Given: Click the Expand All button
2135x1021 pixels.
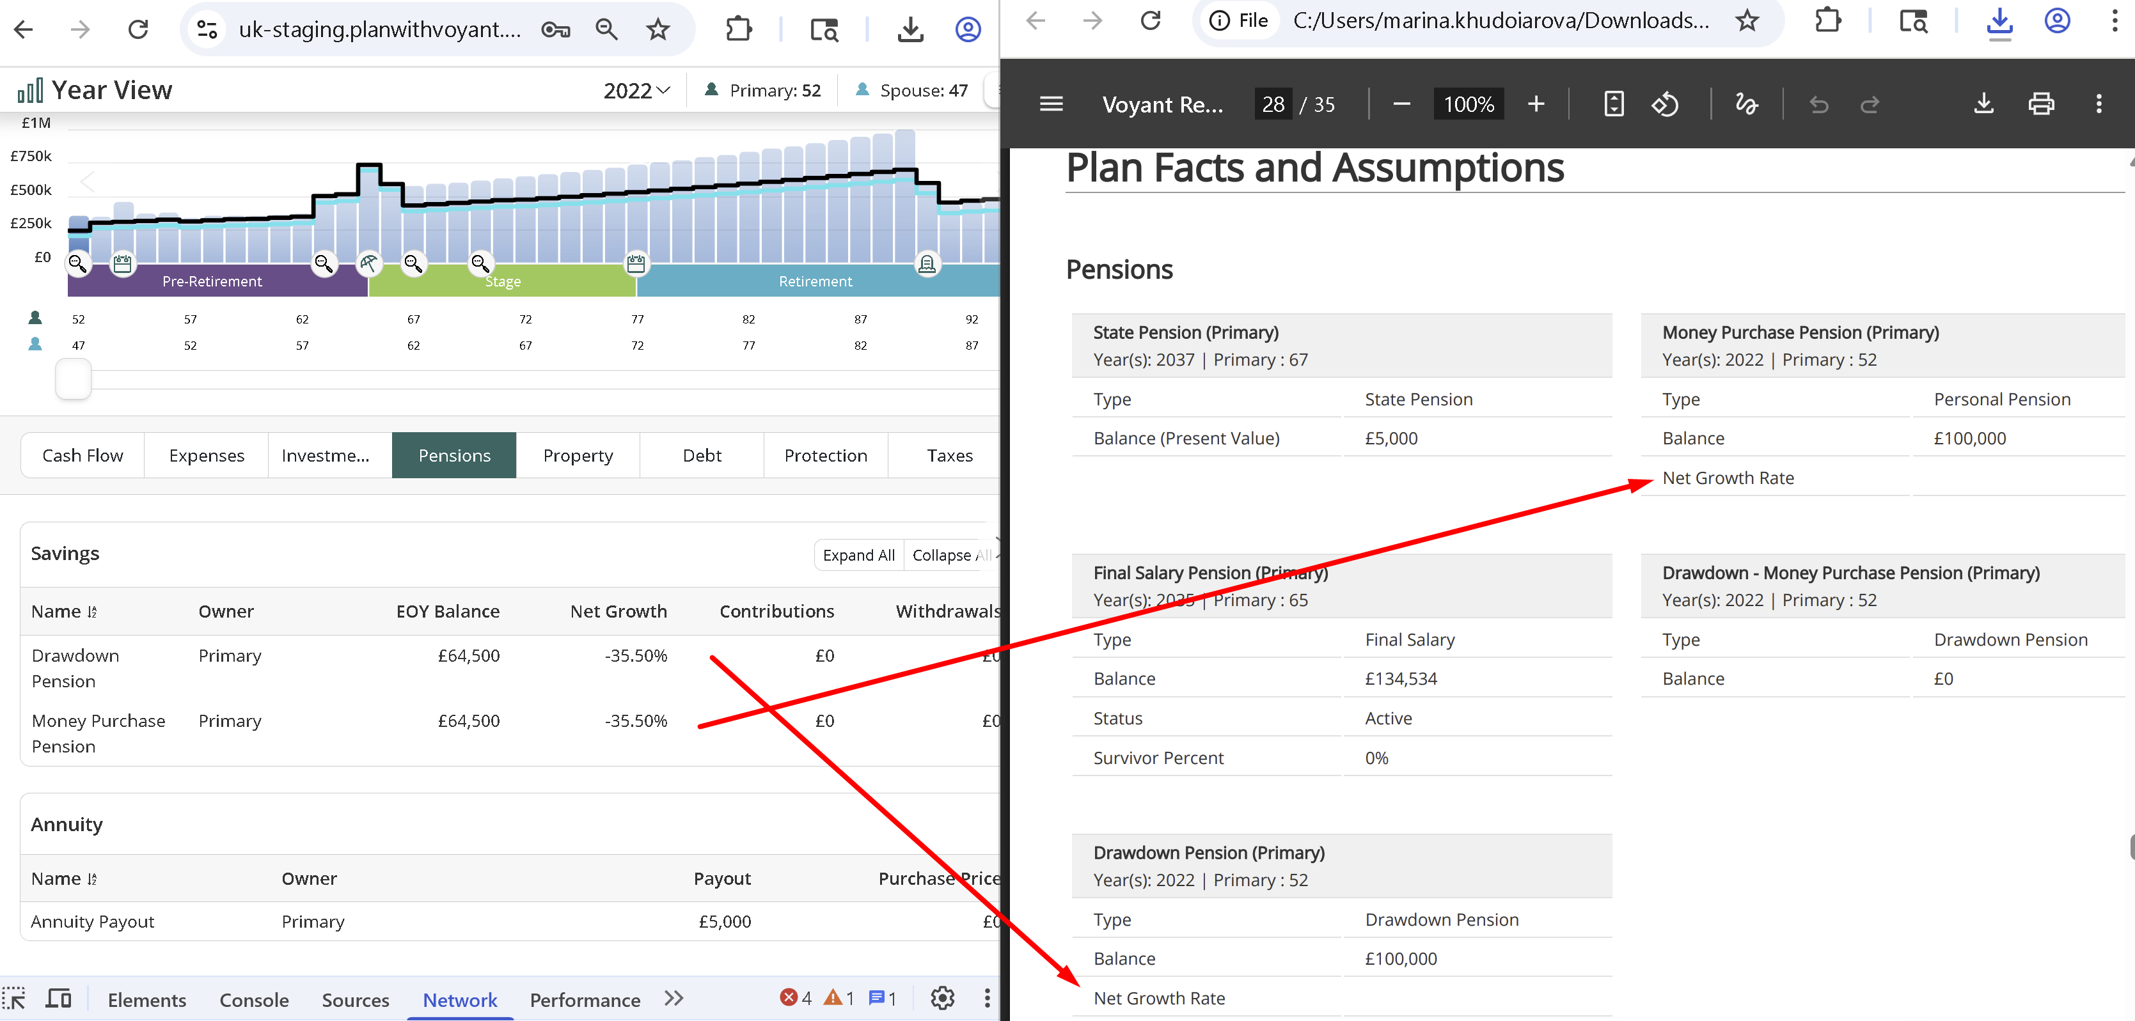Looking at the screenshot, I should [858, 555].
